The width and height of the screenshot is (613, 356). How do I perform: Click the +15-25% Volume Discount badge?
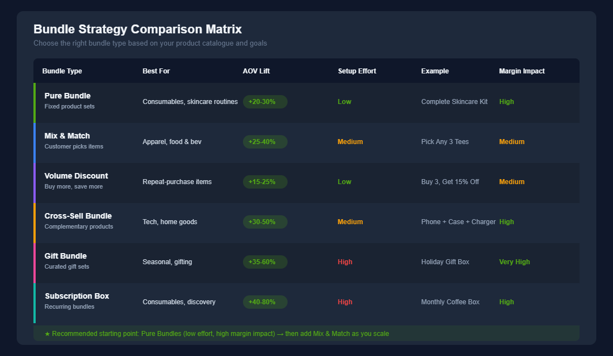[265, 182]
